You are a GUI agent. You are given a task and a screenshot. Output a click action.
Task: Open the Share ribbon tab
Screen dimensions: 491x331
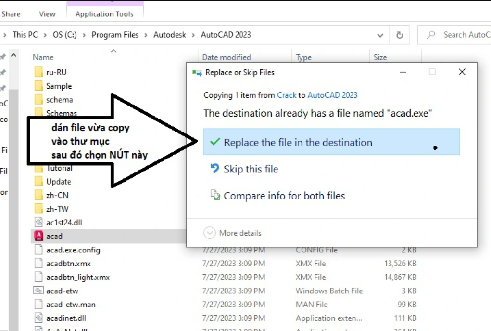pos(11,14)
